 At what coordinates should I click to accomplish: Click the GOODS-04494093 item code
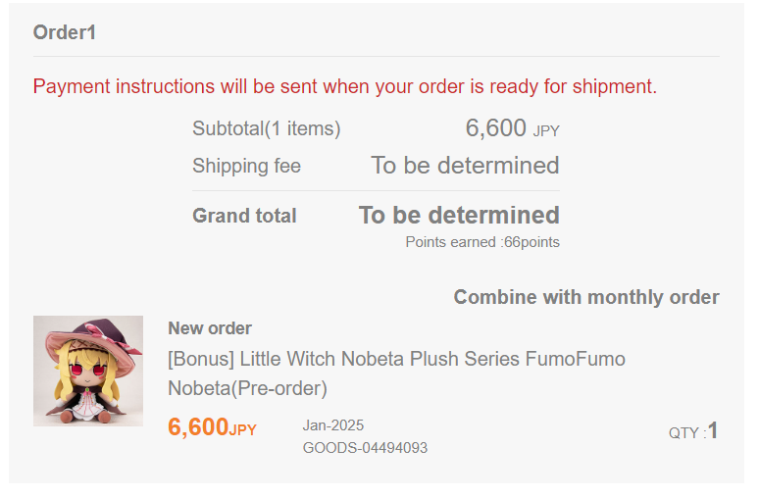click(365, 448)
